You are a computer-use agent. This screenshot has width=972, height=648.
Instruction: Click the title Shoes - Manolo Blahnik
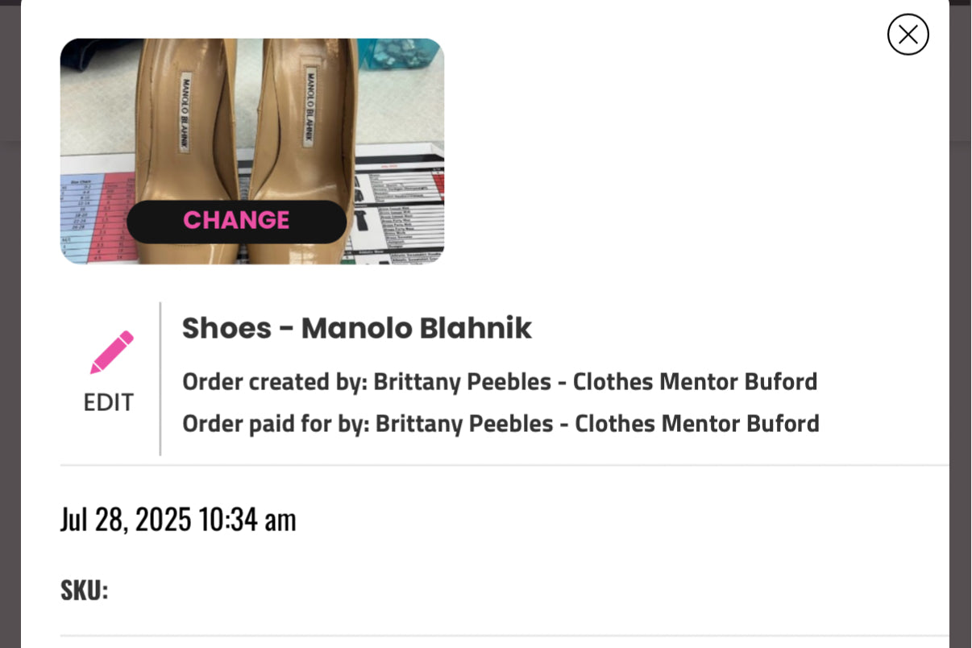(358, 328)
